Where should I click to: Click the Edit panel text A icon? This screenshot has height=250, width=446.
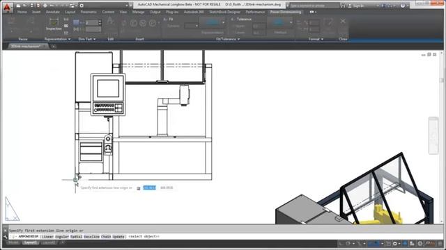tap(110, 22)
